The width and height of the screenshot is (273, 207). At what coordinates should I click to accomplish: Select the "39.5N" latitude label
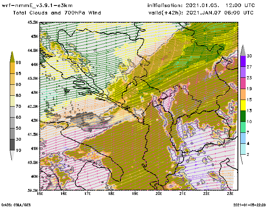pyautogui.click(x=32, y=190)
